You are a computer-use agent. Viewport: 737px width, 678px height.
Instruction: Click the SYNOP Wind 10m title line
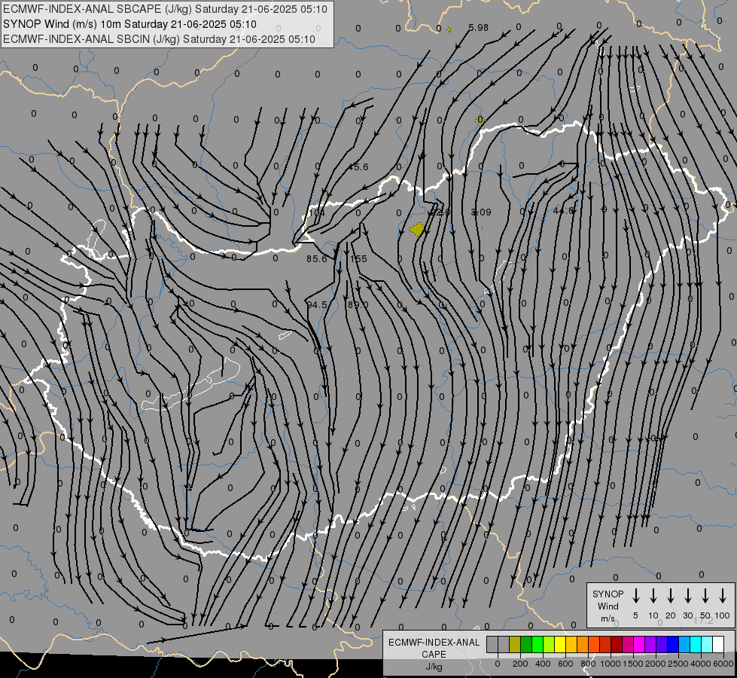[x=129, y=24]
